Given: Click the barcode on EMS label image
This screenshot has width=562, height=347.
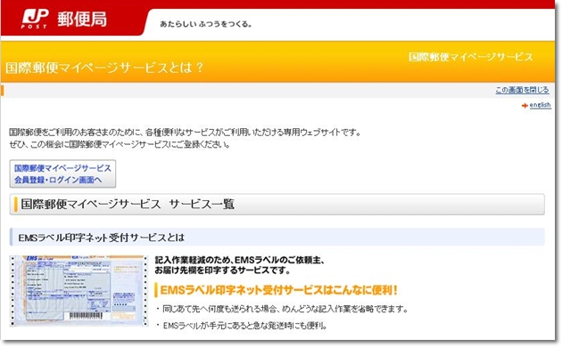Looking at the screenshot, I should click(86, 316).
